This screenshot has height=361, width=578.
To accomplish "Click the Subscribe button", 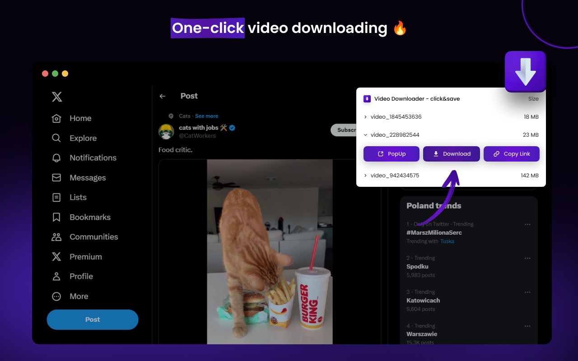I will click(x=344, y=130).
